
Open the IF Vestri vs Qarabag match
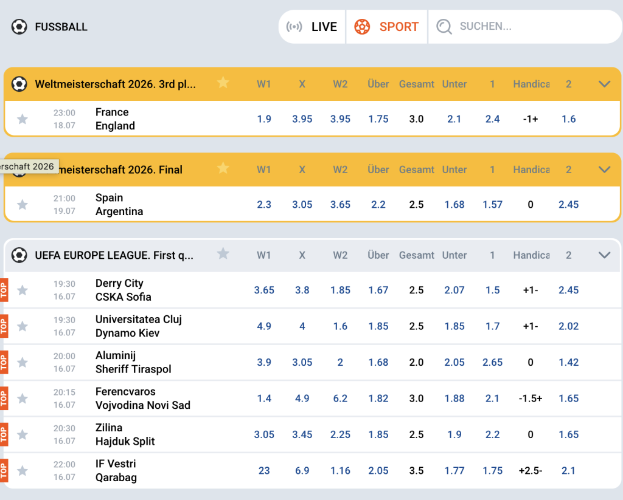(x=116, y=471)
